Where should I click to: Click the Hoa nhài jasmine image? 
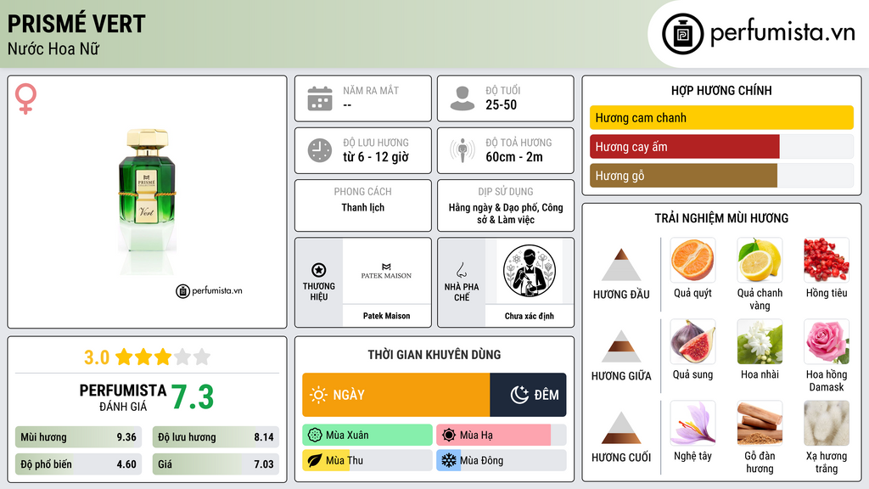coord(760,341)
